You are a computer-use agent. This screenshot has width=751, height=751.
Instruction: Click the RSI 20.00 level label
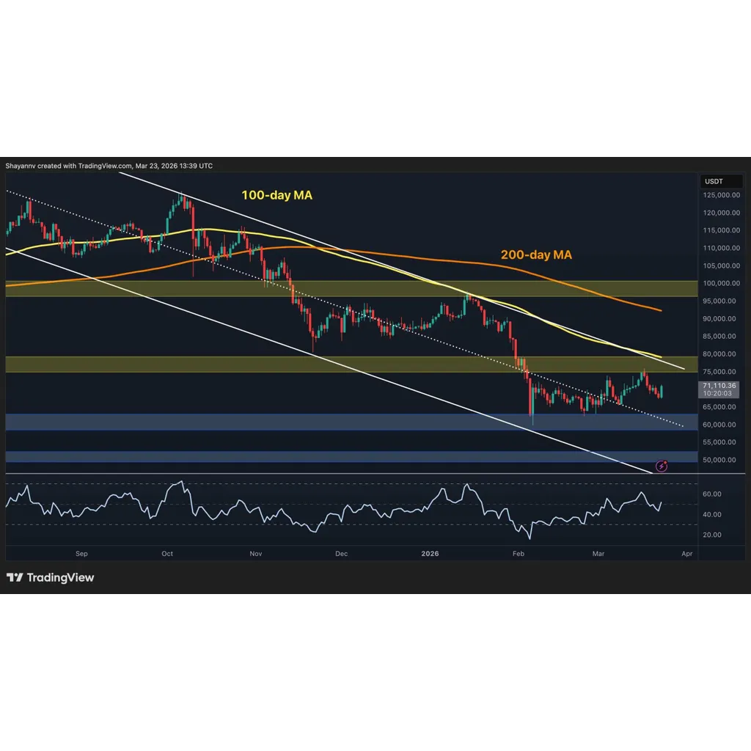tap(711, 535)
